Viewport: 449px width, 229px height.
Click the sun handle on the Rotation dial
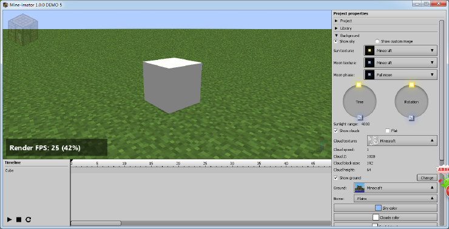pos(411,85)
